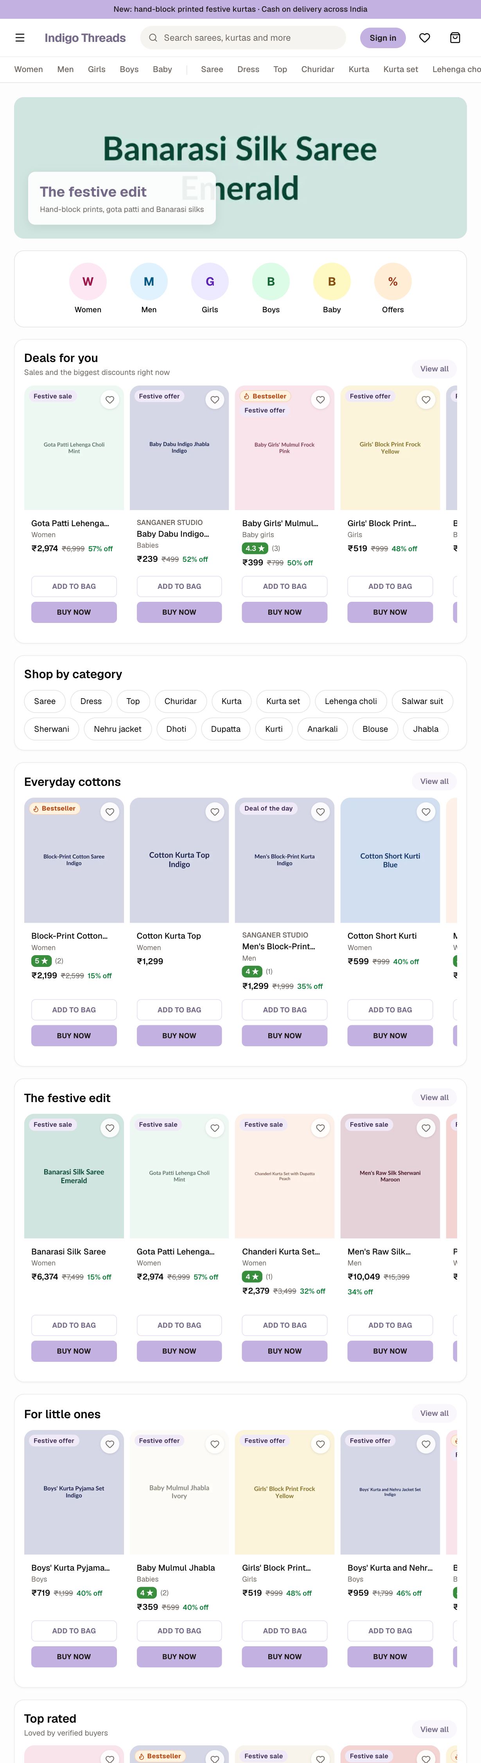The width and height of the screenshot is (481, 1763).
Task: Select the Lehenga choli category chip
Action: pos(350,701)
